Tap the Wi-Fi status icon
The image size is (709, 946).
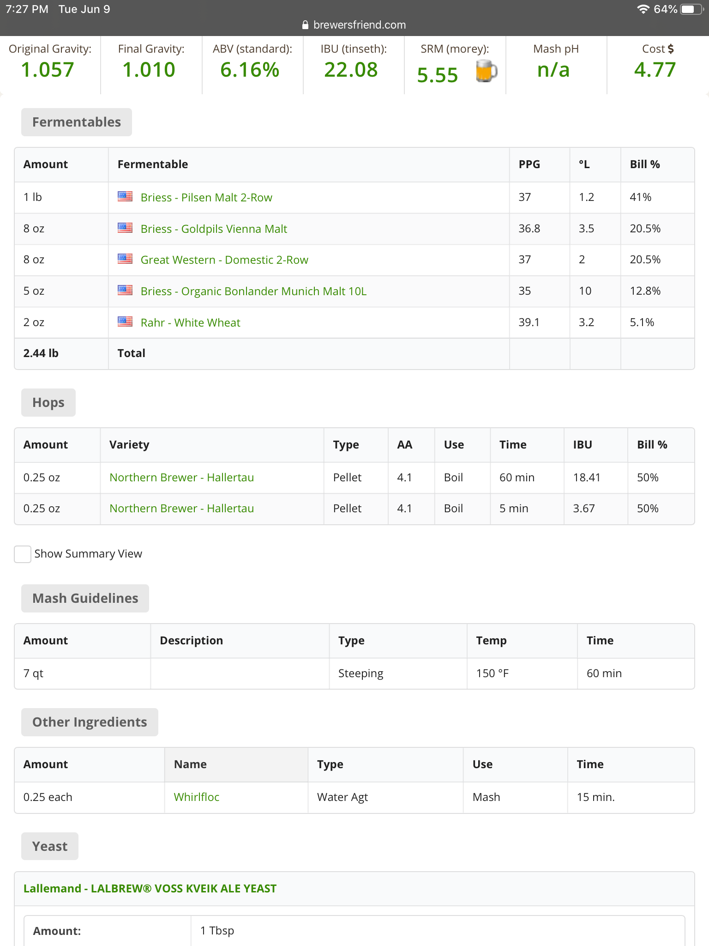click(643, 9)
